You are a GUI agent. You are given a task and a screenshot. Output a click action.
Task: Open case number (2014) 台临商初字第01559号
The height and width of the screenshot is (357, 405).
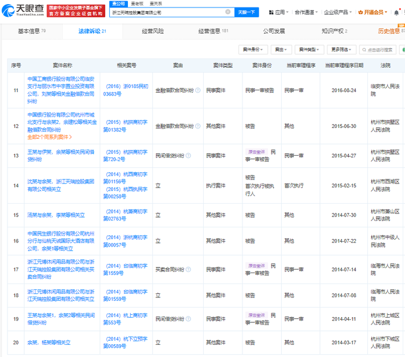point(126,295)
